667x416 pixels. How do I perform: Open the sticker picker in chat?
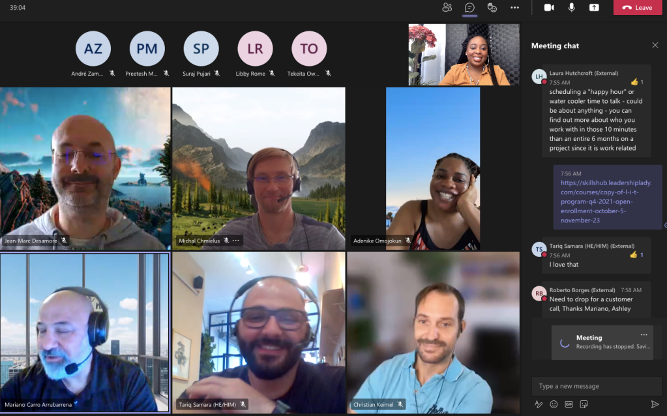[584, 404]
